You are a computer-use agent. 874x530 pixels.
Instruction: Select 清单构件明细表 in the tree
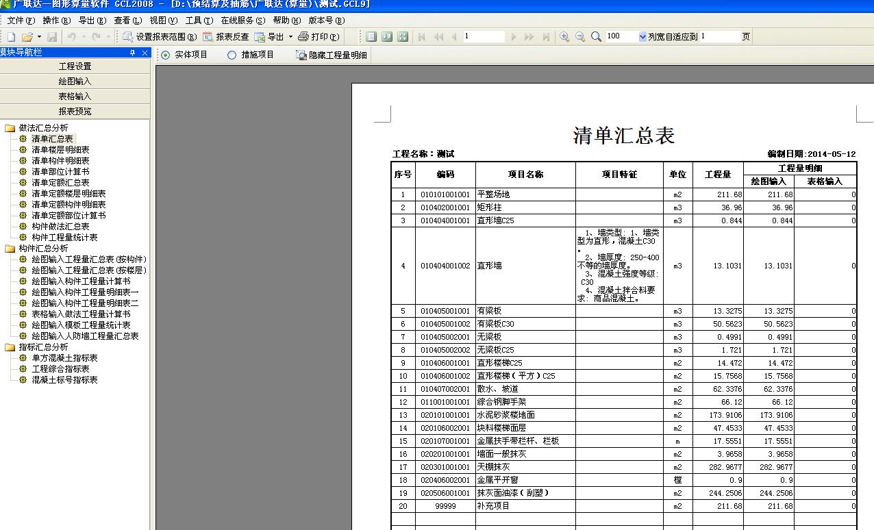point(60,161)
